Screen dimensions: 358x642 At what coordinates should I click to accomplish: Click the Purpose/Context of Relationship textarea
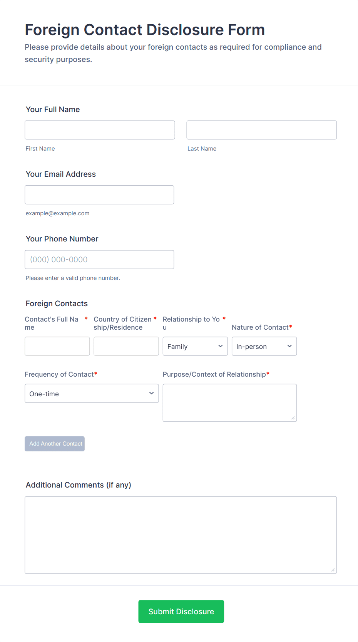[229, 402]
